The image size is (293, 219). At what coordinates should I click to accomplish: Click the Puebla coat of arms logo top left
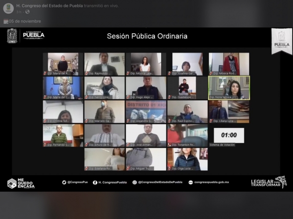click(12, 36)
